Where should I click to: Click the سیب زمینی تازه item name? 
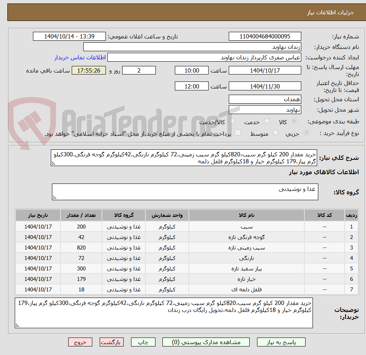click(247, 248)
